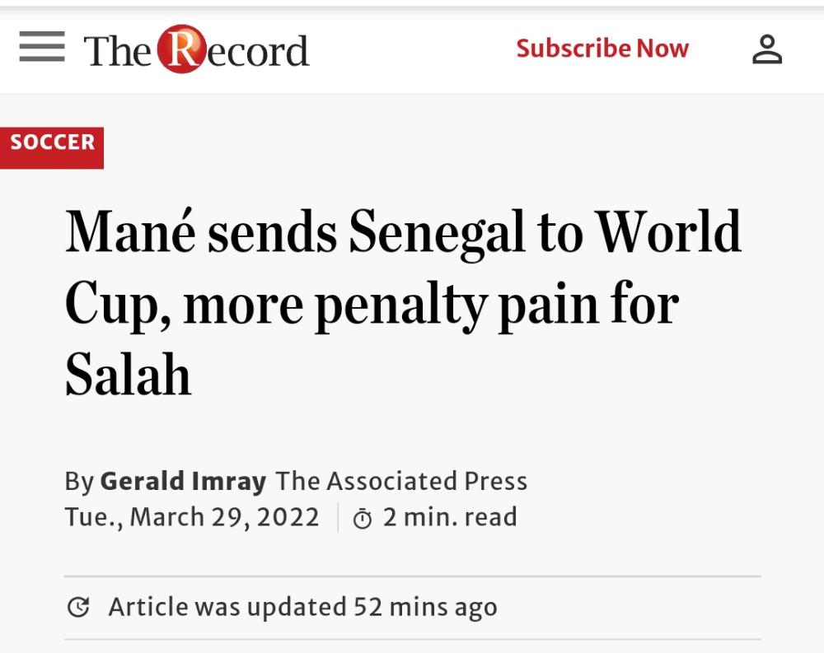824x653 pixels.
Task: Go to The Record homepage logo
Action: (196, 50)
